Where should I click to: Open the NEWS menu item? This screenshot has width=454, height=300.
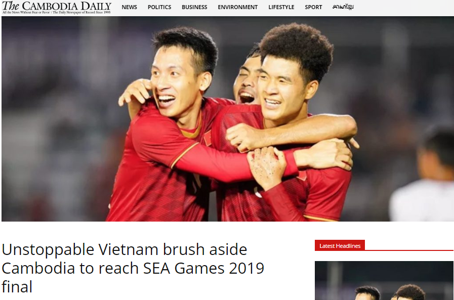pos(129,7)
